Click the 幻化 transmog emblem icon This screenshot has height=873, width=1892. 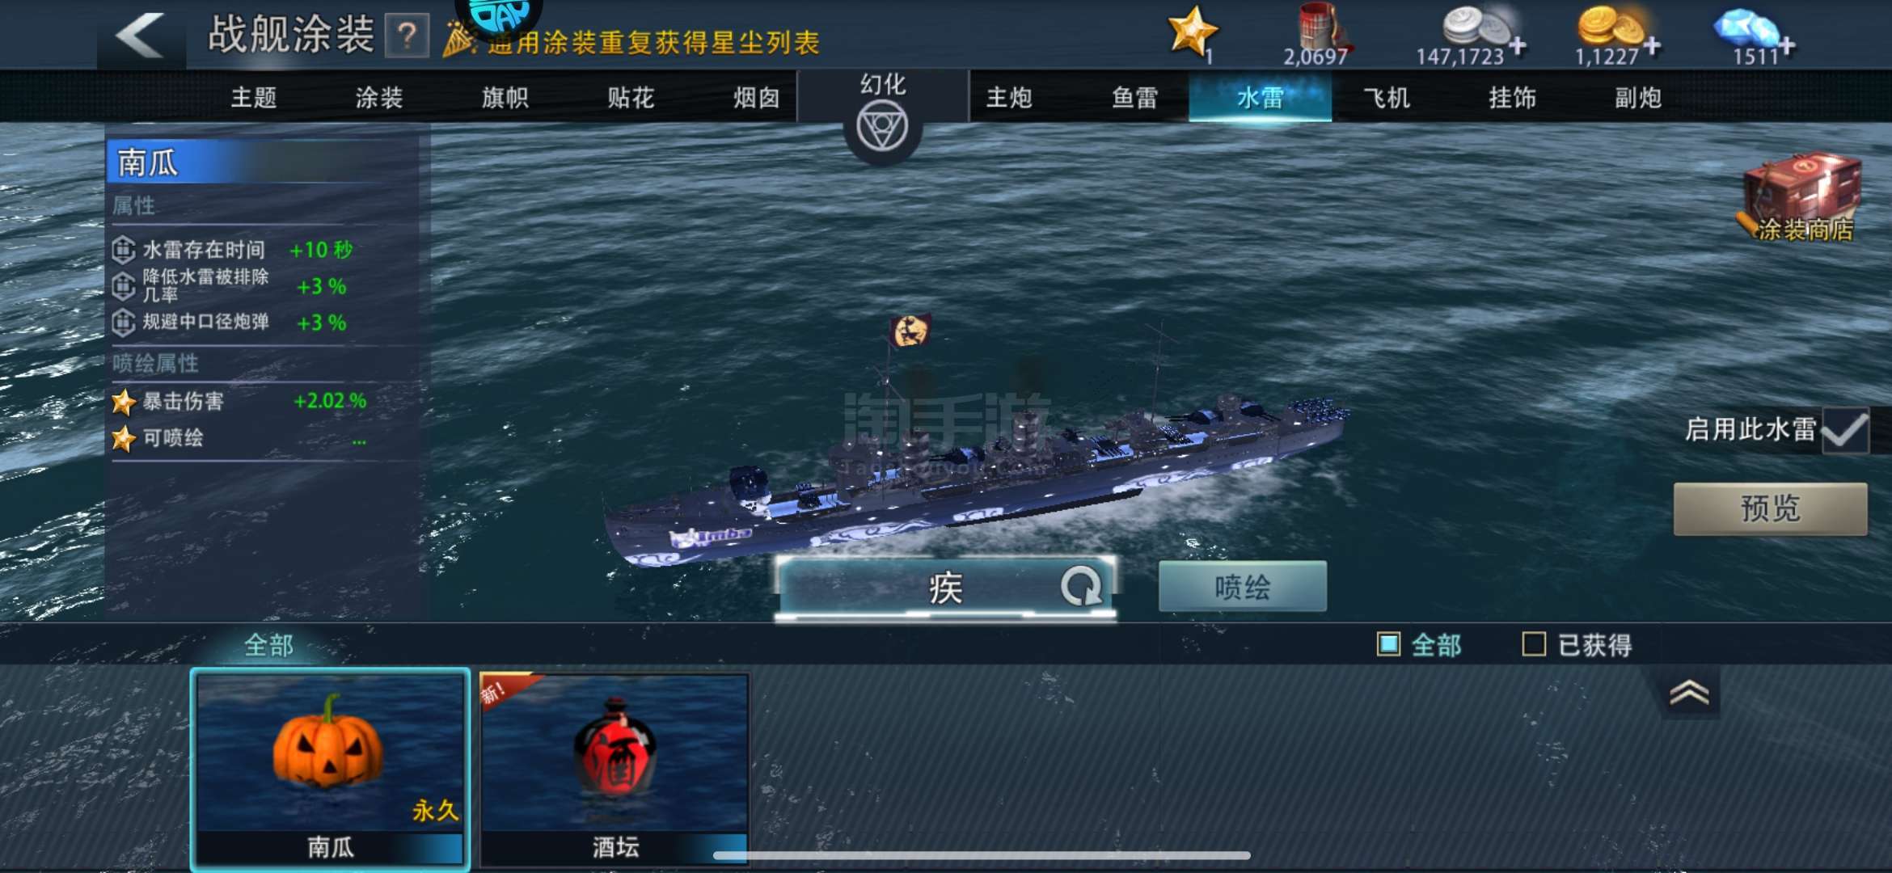pyautogui.click(x=882, y=127)
